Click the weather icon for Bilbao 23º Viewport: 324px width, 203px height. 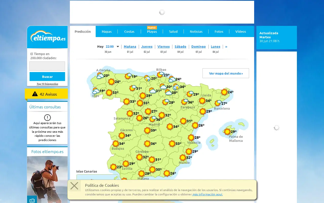tap(160, 74)
